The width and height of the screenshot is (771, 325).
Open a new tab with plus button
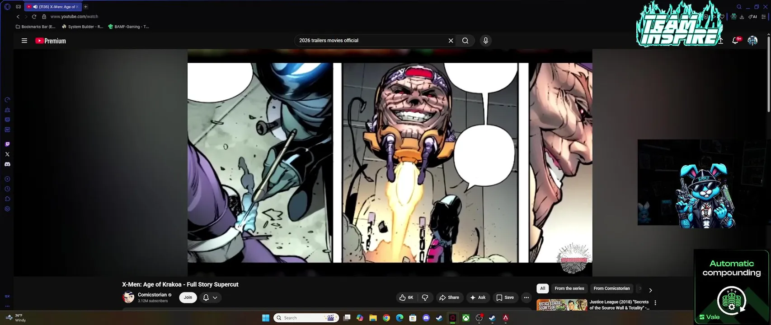(x=85, y=7)
